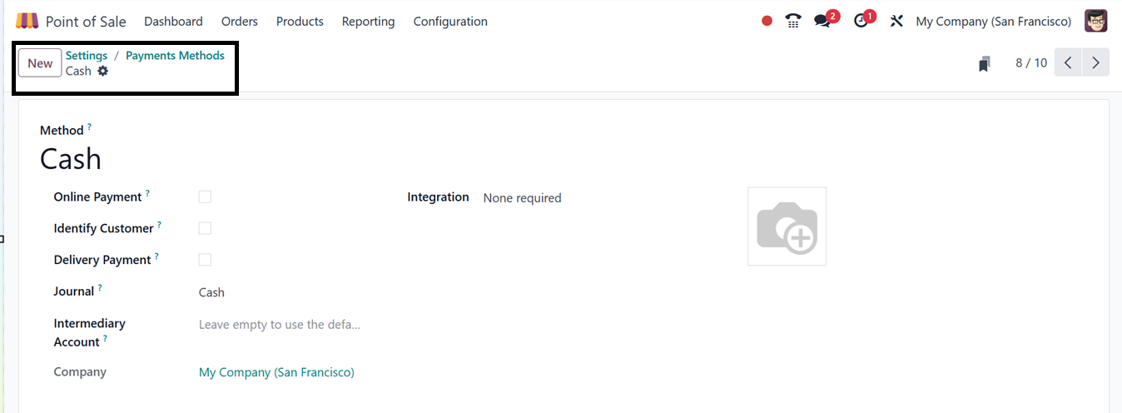Open the company switcher My Company (San Francisco)
The height and width of the screenshot is (413, 1122).
[993, 22]
